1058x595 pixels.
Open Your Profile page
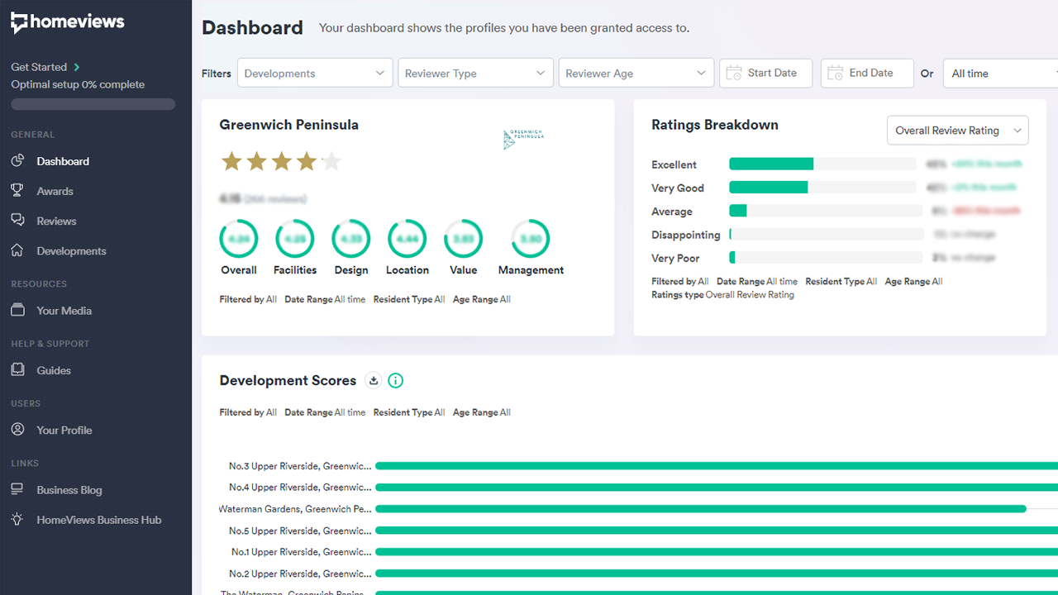(64, 430)
